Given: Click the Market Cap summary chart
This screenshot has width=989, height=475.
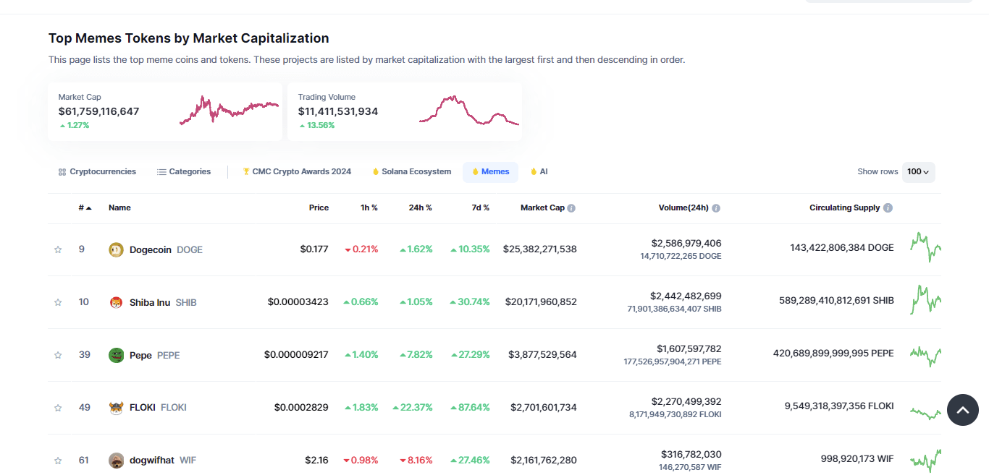Looking at the screenshot, I should (x=229, y=111).
